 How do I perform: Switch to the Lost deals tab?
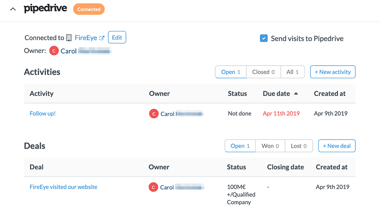pos(299,146)
